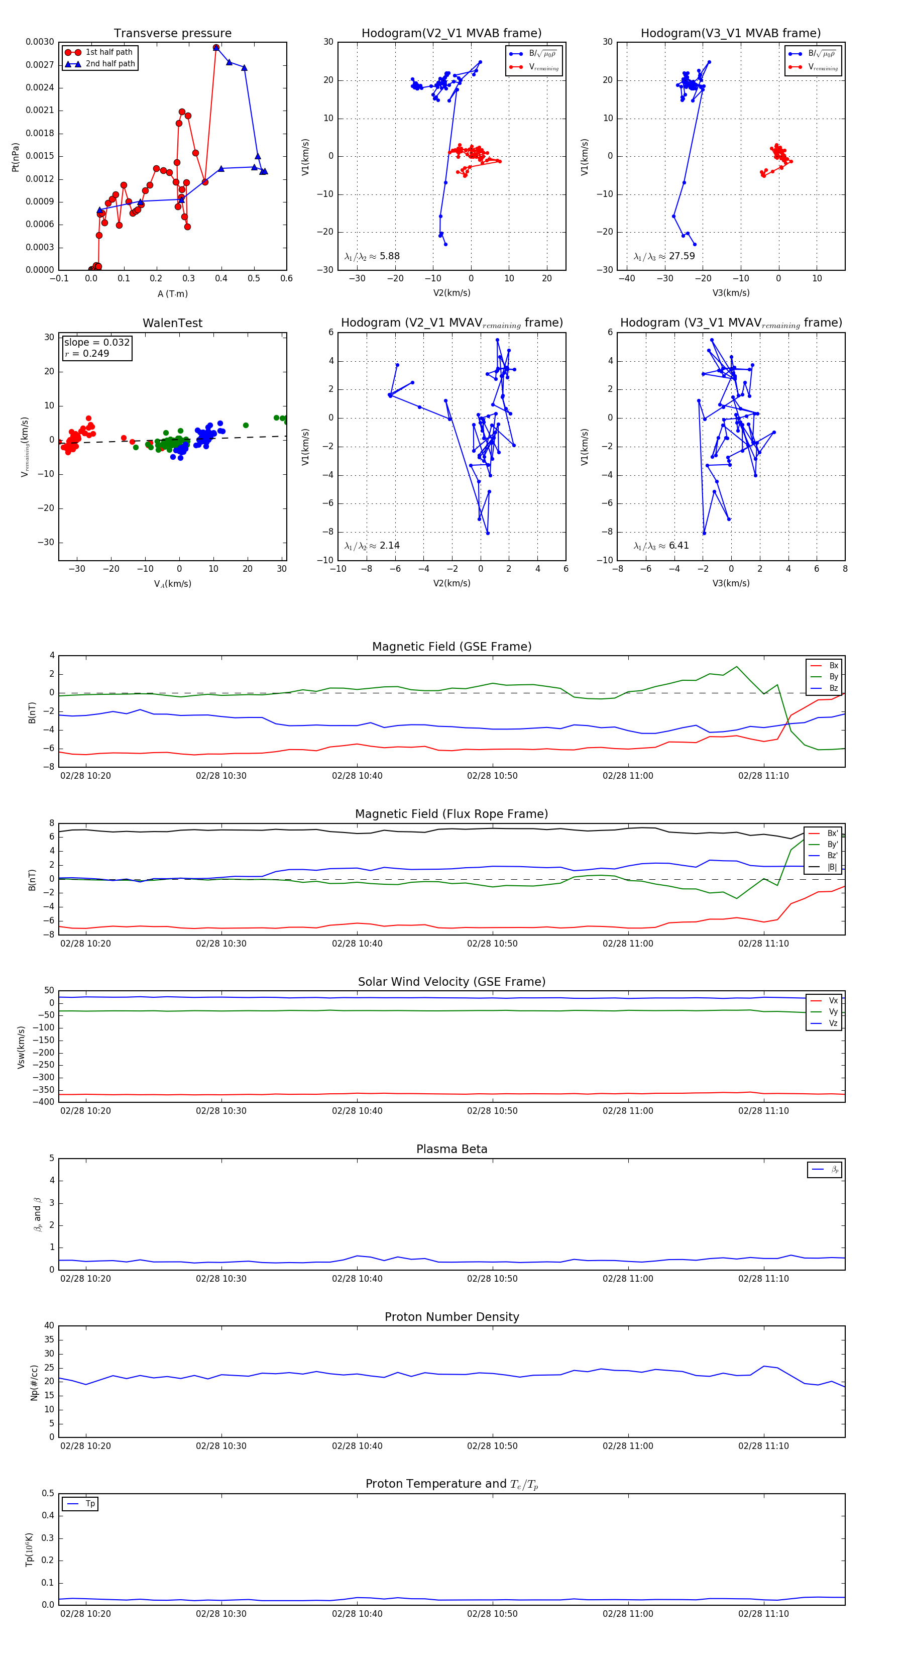Click 'Solar Wind Velocity (GSE Frame)' title
Screen dimensions: 904x1658
(451, 982)
